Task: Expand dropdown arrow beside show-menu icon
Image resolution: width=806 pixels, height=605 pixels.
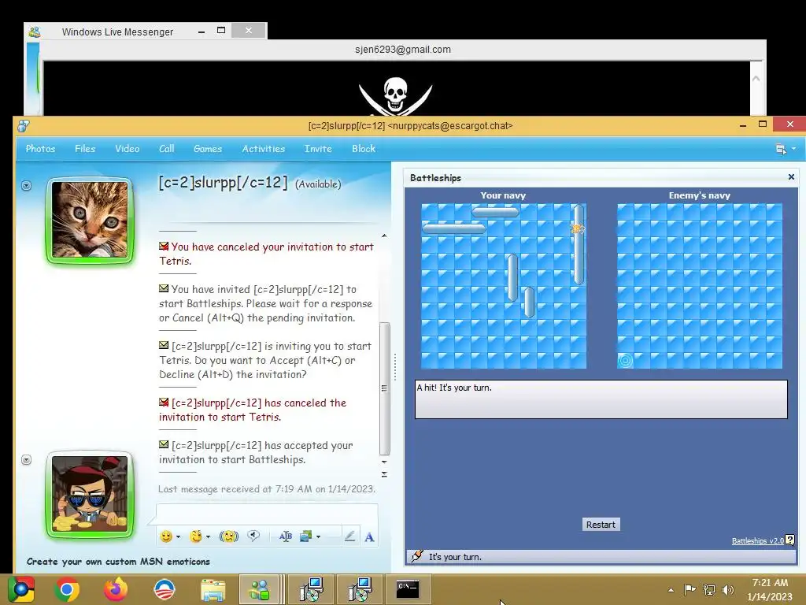Action: tap(793, 148)
